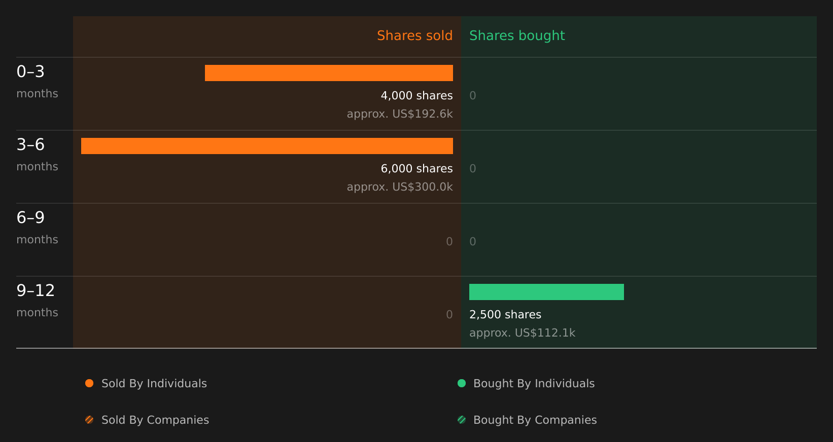The height and width of the screenshot is (442, 833).
Task: Click the 9–12 months row label
Action: (x=37, y=301)
